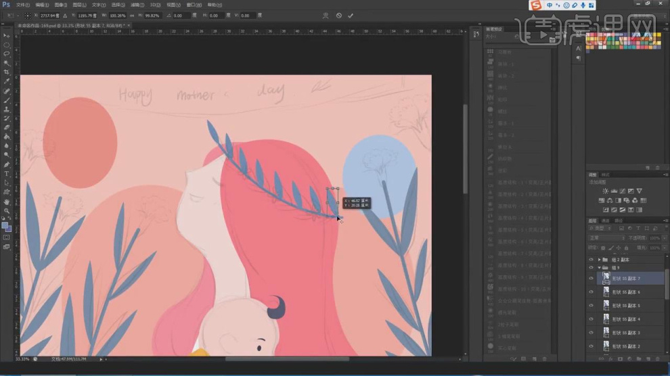Select the Zoom tool
This screenshot has height=376, width=670.
7,210
